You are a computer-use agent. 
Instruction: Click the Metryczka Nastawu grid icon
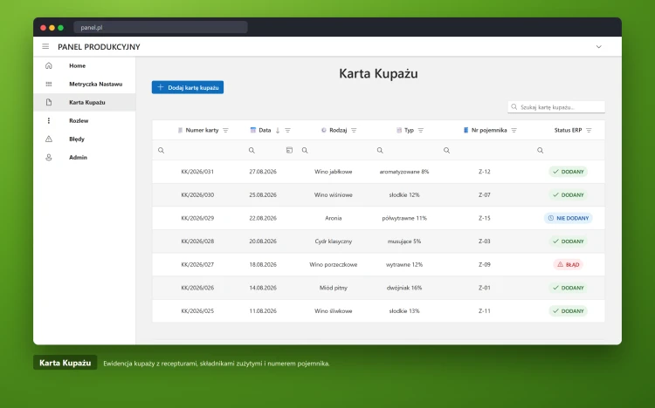[x=48, y=84]
